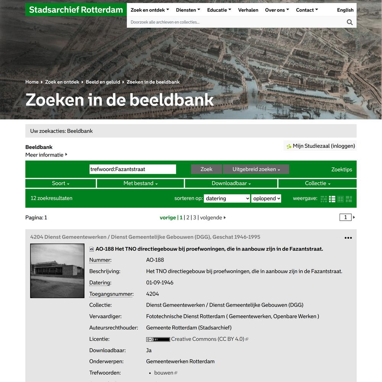Click Uw zoekacties: Beeldbank bar
Viewport: 382px width, 382px height.
191,131
